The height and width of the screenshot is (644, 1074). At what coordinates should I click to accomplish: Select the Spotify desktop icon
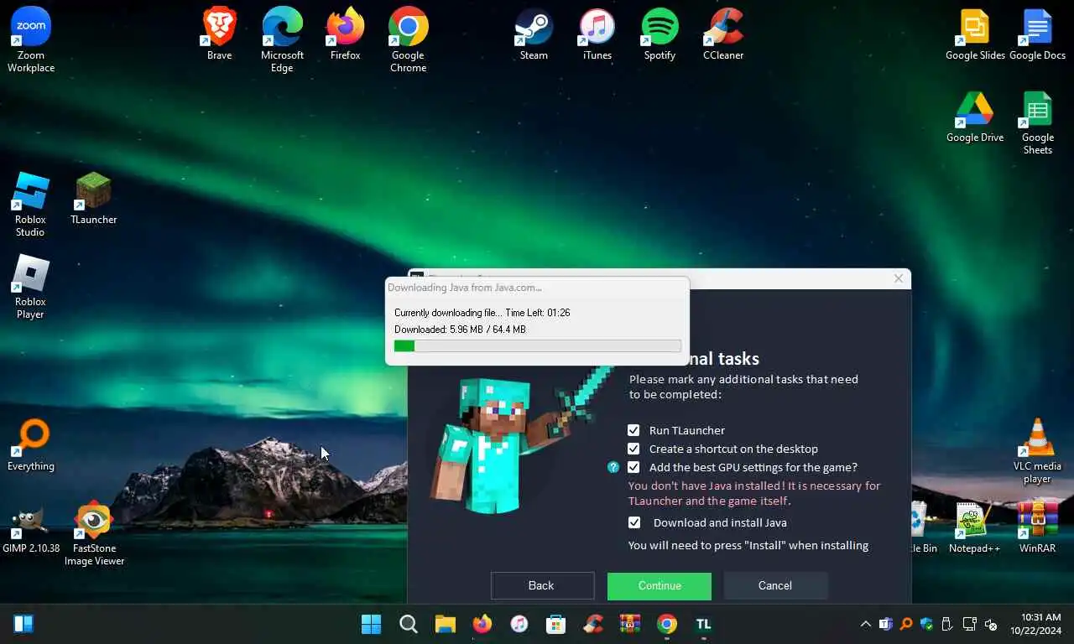click(x=660, y=34)
